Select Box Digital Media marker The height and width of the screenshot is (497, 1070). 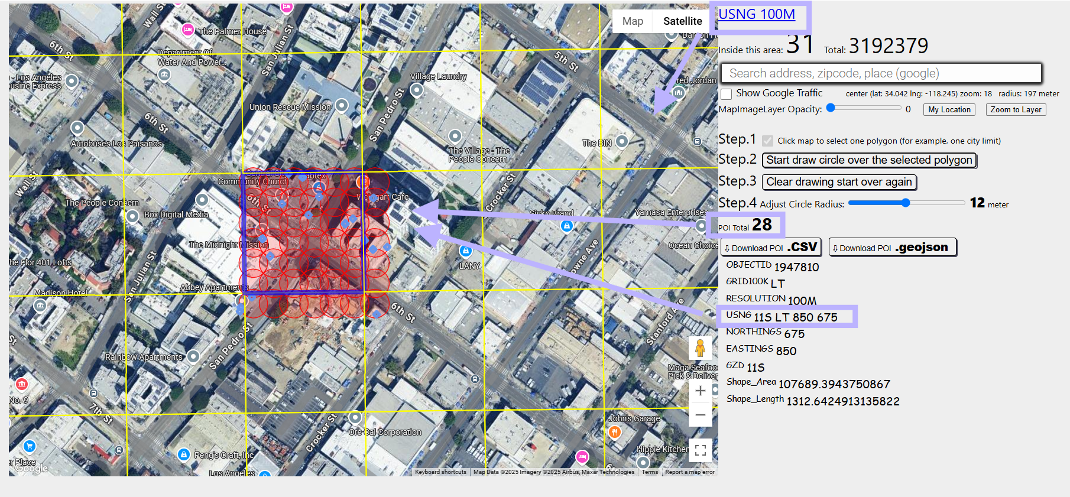point(202,200)
